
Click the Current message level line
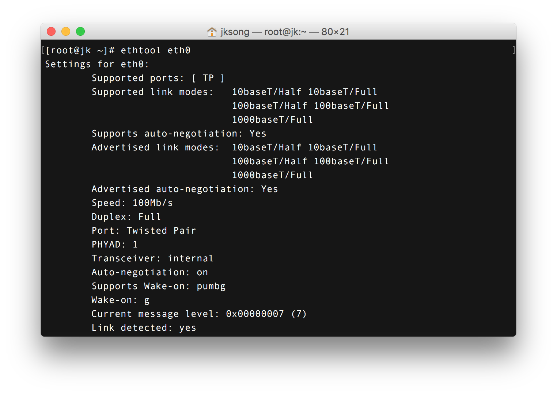click(x=199, y=314)
